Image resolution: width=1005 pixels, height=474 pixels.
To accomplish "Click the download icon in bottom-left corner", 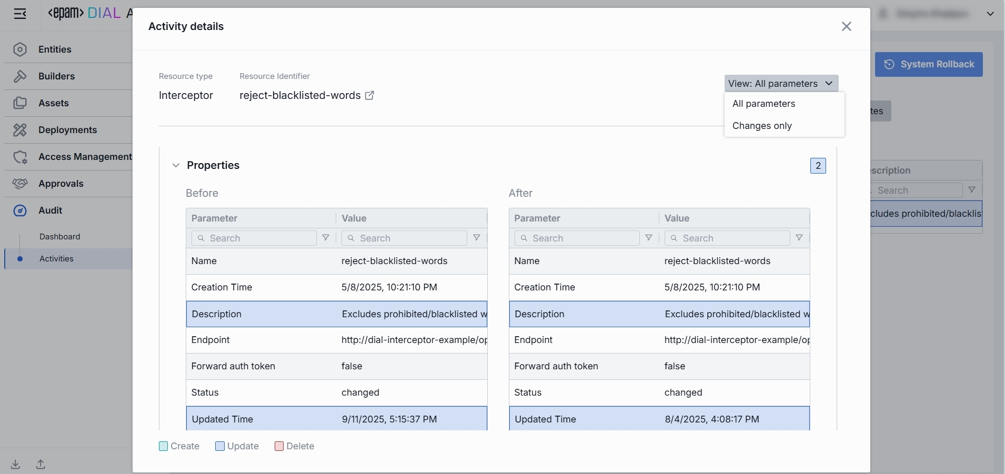I will (16, 464).
